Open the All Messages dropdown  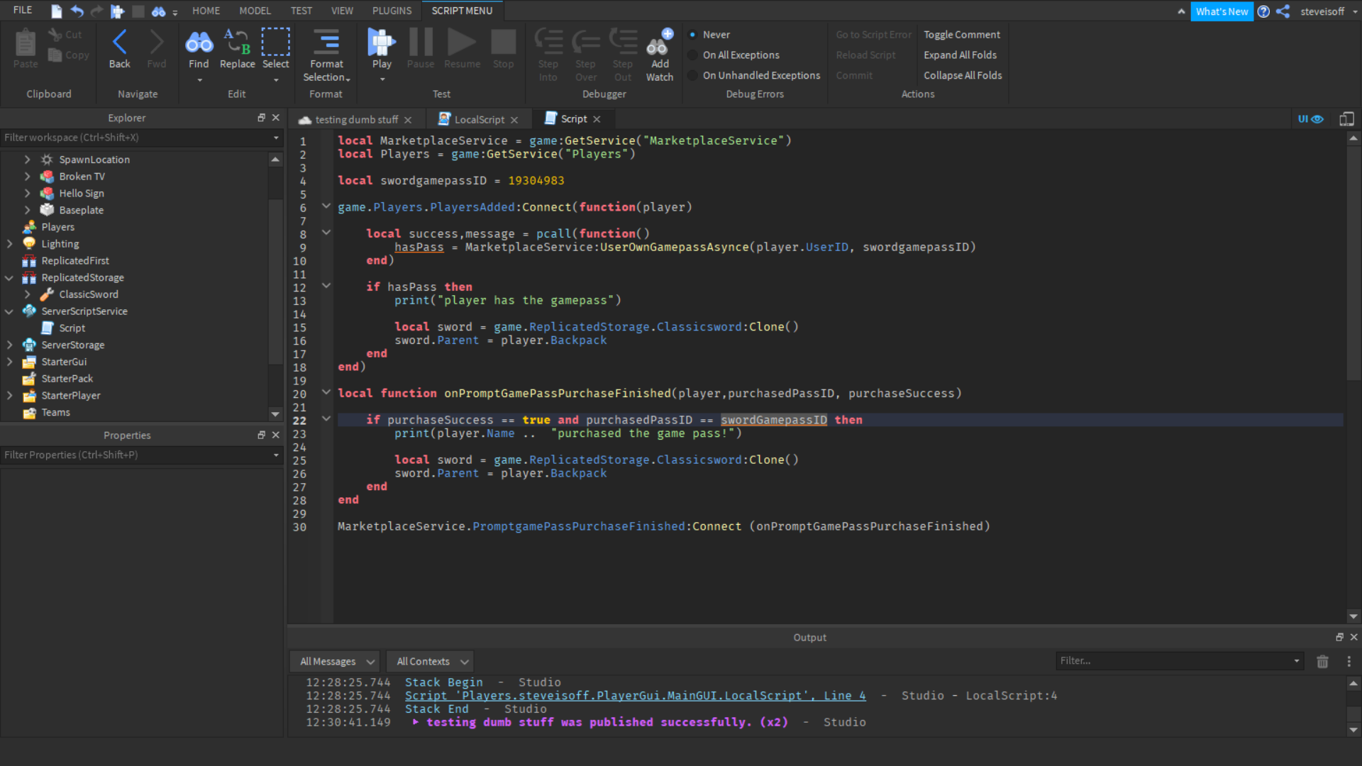(336, 662)
